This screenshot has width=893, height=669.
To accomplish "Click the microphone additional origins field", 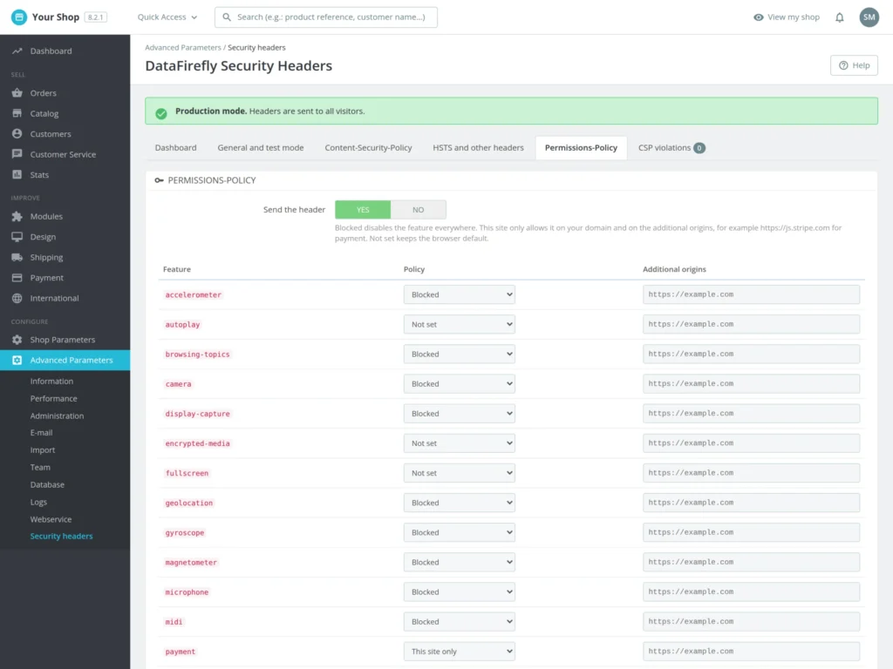I will 751,591.
